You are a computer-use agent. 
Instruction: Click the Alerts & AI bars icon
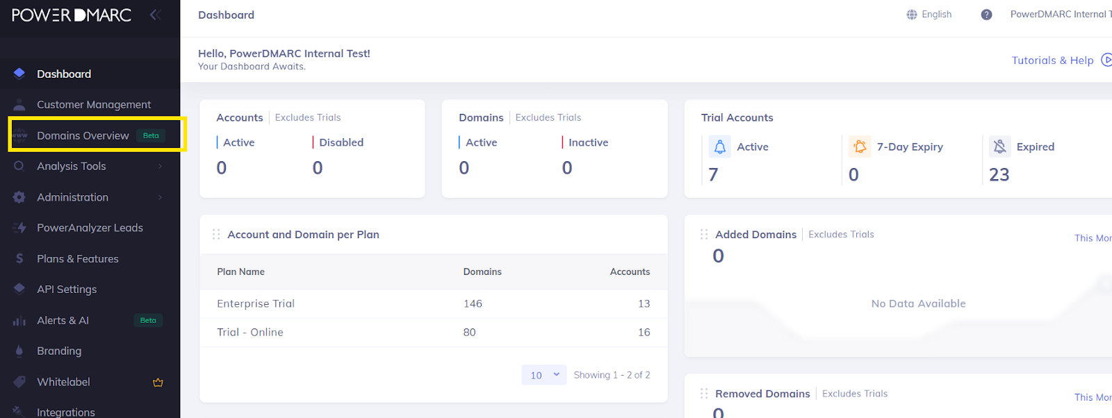coord(19,320)
